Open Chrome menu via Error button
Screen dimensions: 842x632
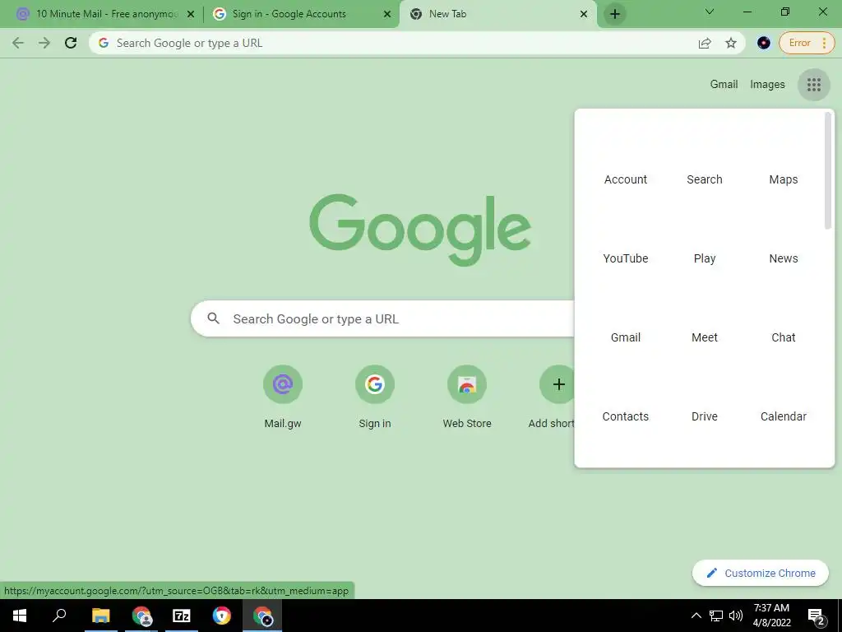807,43
